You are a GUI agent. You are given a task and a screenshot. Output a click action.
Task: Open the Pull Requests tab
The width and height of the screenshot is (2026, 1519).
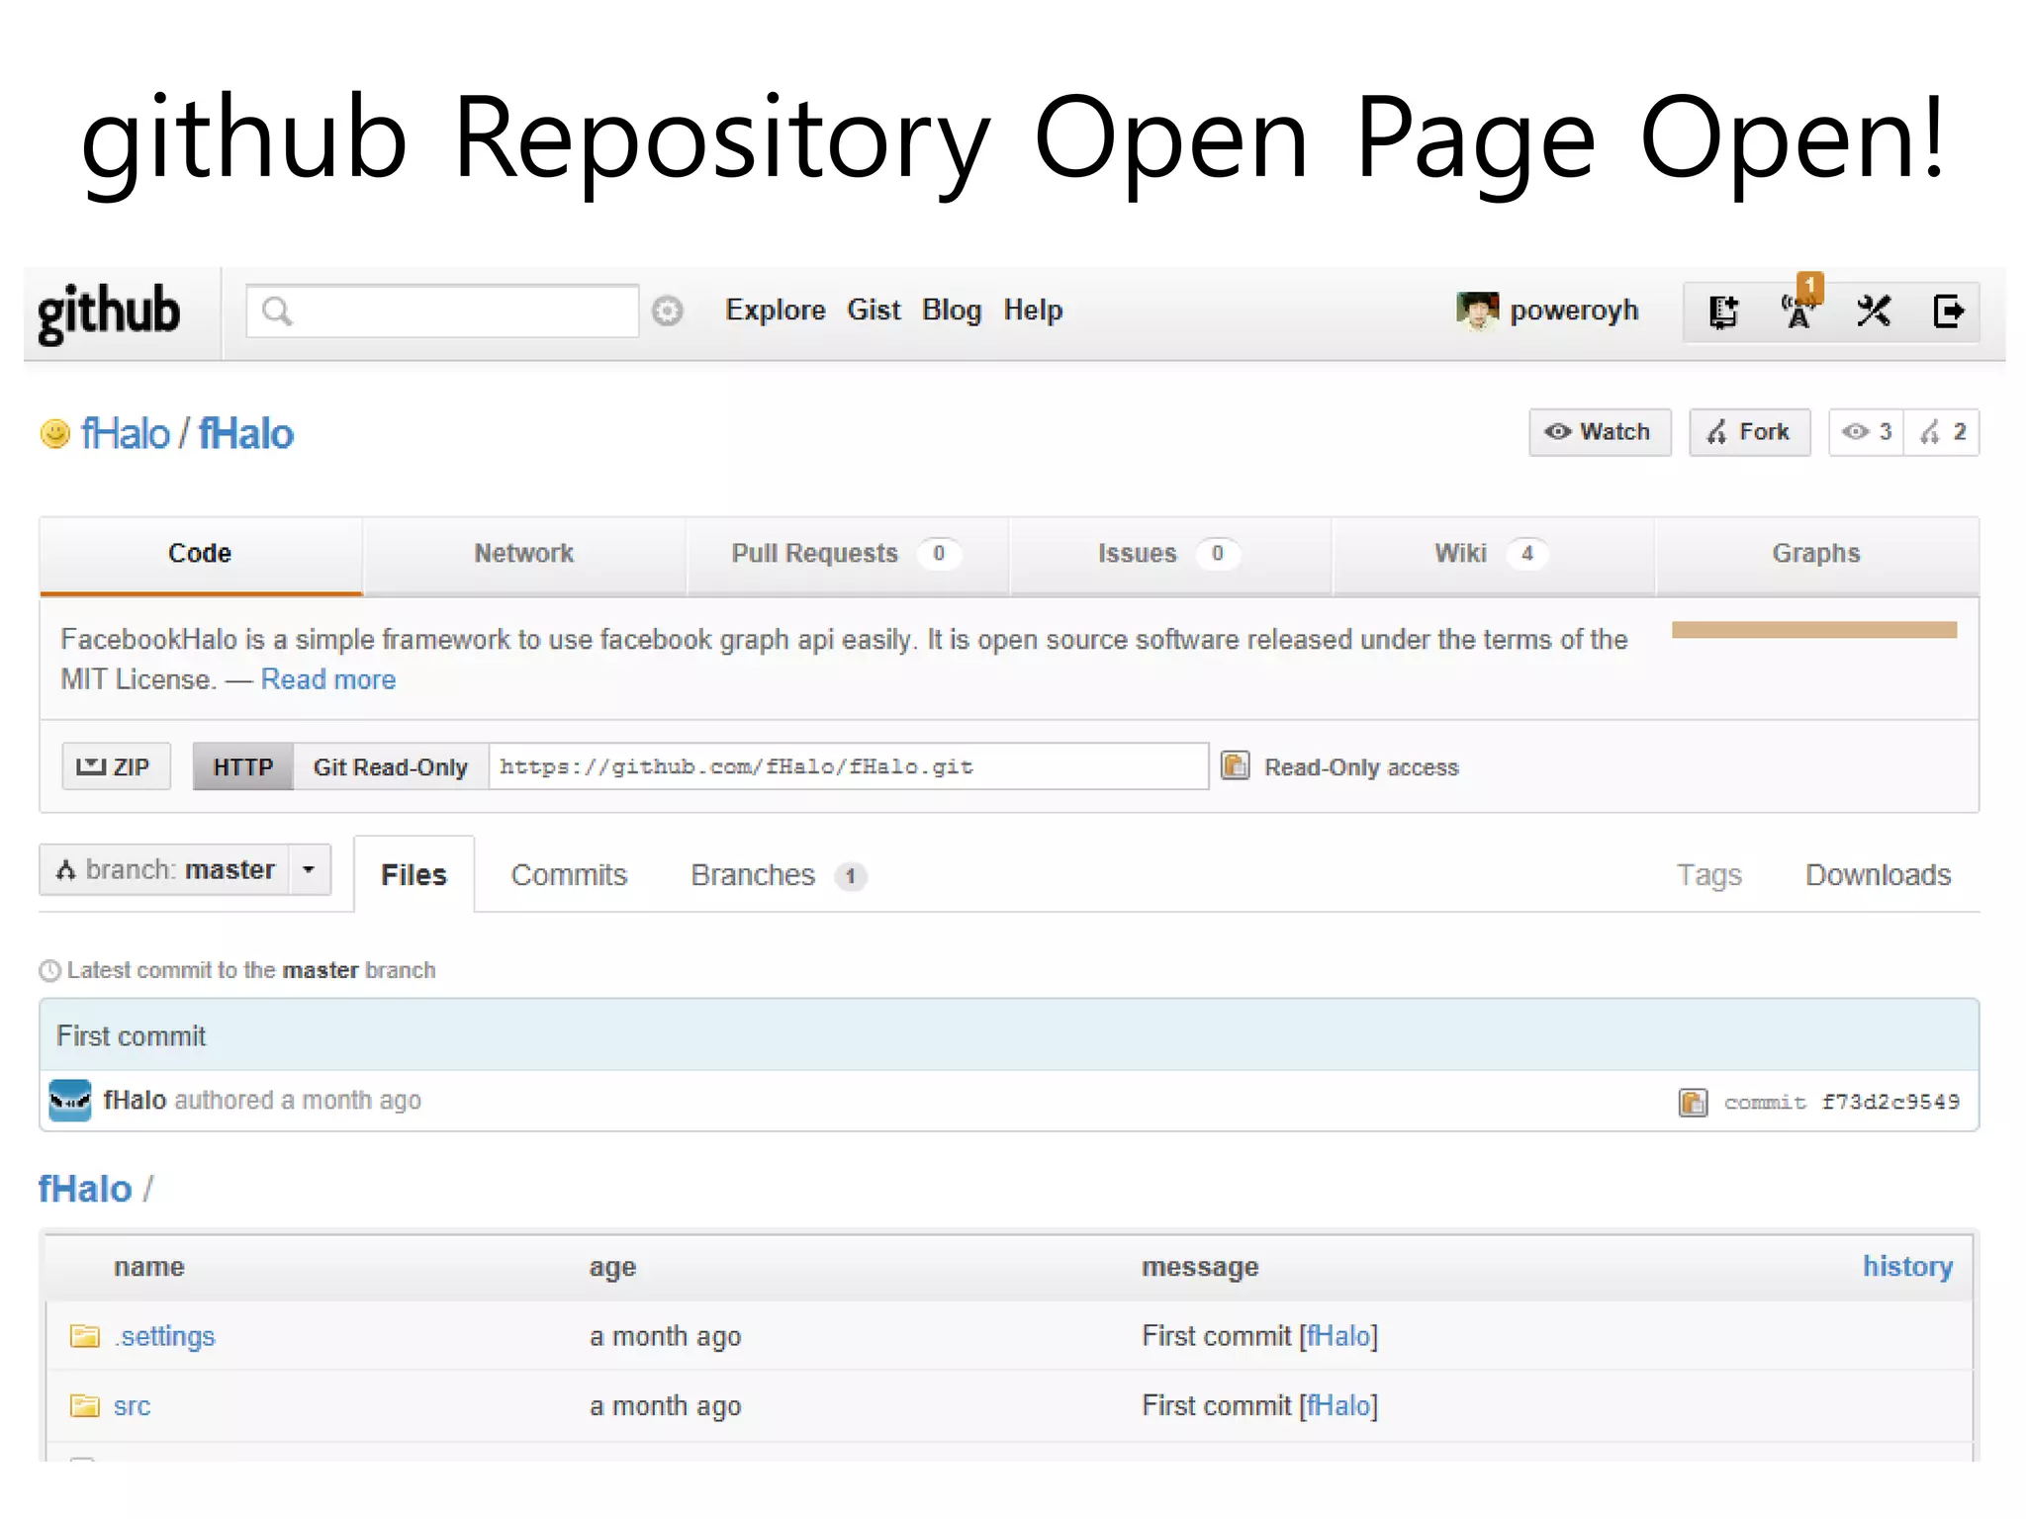848,554
